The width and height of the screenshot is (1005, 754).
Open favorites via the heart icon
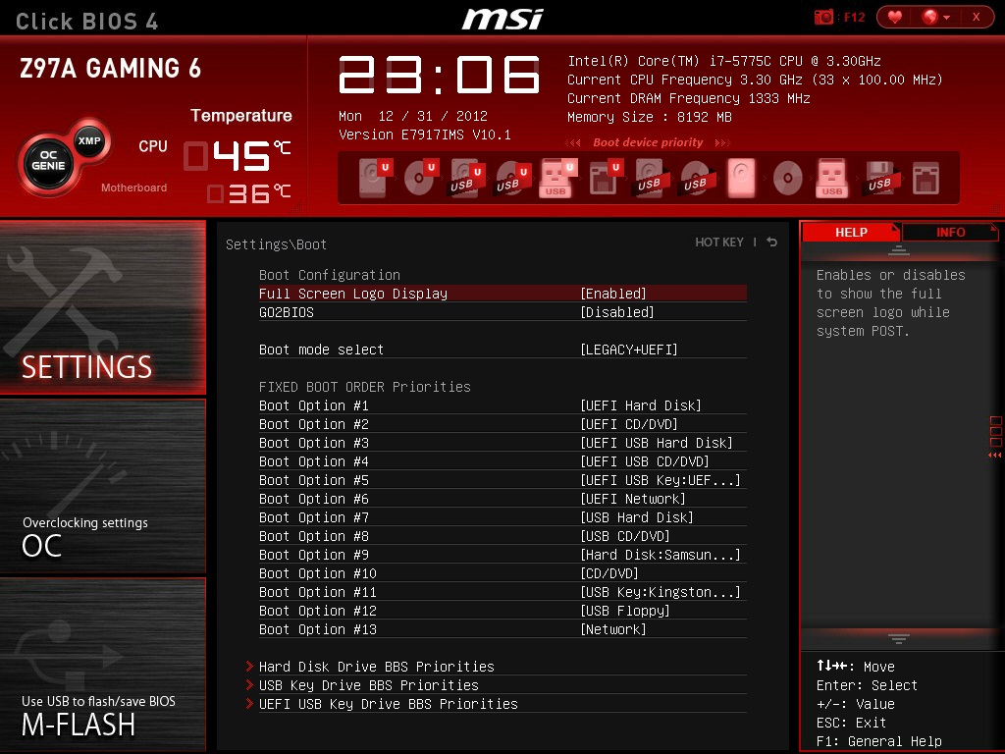[895, 18]
